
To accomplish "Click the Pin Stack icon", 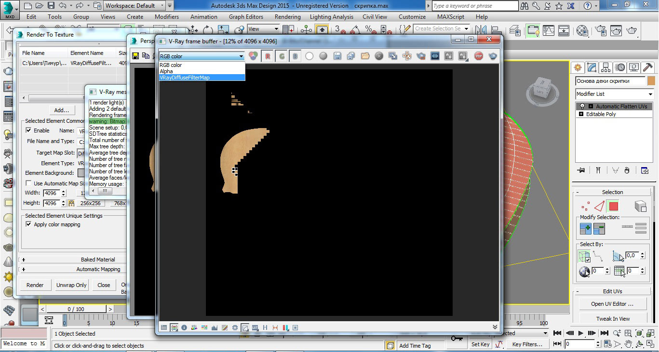I will tap(581, 170).
